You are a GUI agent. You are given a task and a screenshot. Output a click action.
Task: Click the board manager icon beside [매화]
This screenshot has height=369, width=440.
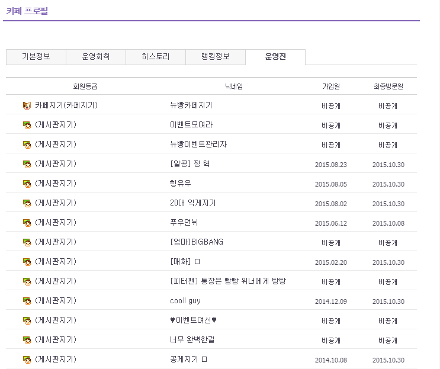point(27,262)
